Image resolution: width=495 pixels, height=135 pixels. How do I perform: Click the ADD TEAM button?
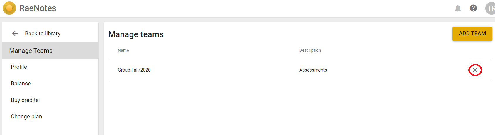472,34
